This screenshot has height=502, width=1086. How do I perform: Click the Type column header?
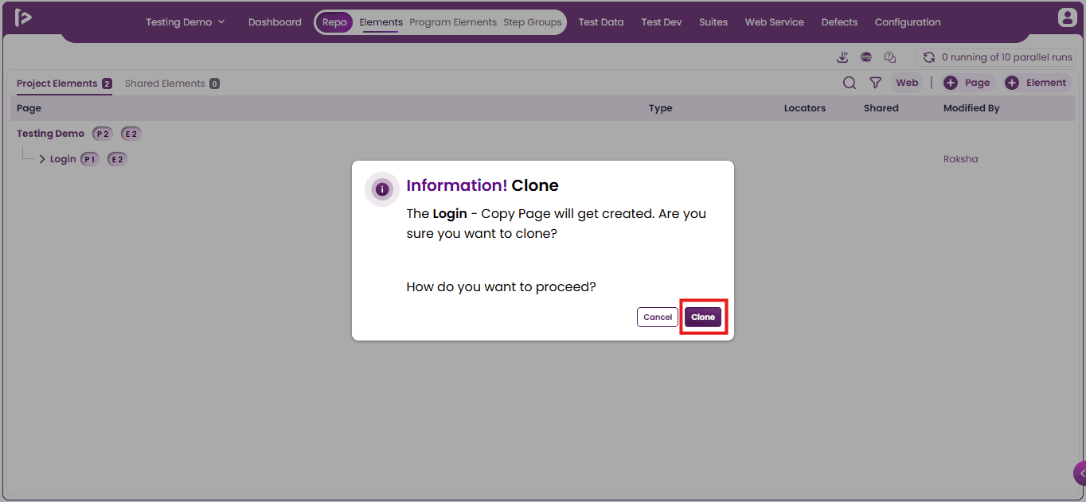(661, 108)
